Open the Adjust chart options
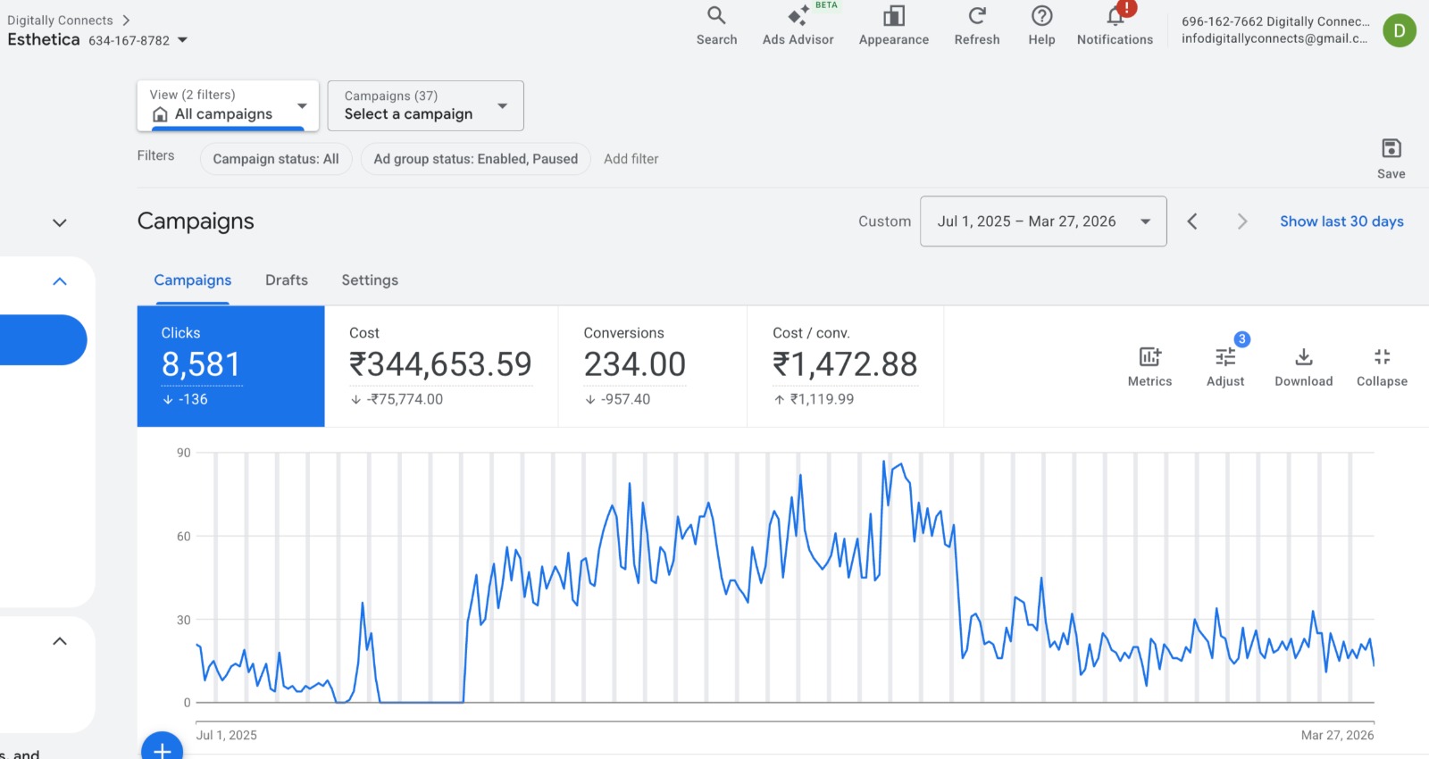The image size is (1429, 759). 1224,367
